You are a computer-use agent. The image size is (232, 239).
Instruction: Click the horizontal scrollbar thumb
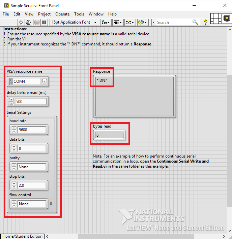coord(136,236)
